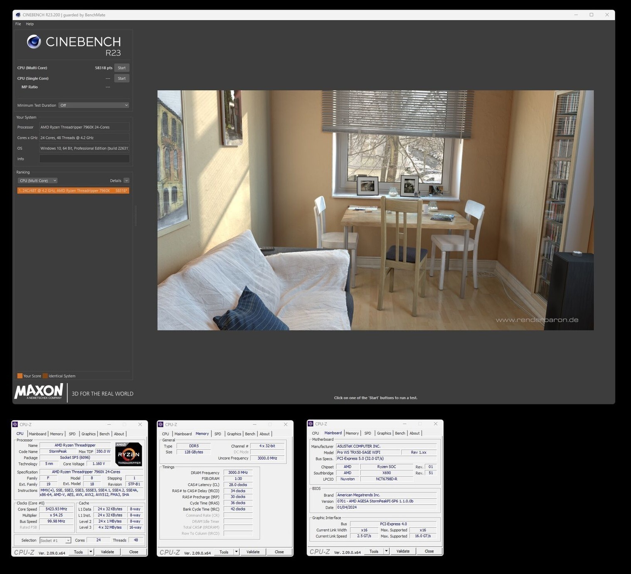Viewport: 631px width, 574px height.
Task: Click CPU-Z icon in Mainboard window title bar
Action: coord(311,424)
